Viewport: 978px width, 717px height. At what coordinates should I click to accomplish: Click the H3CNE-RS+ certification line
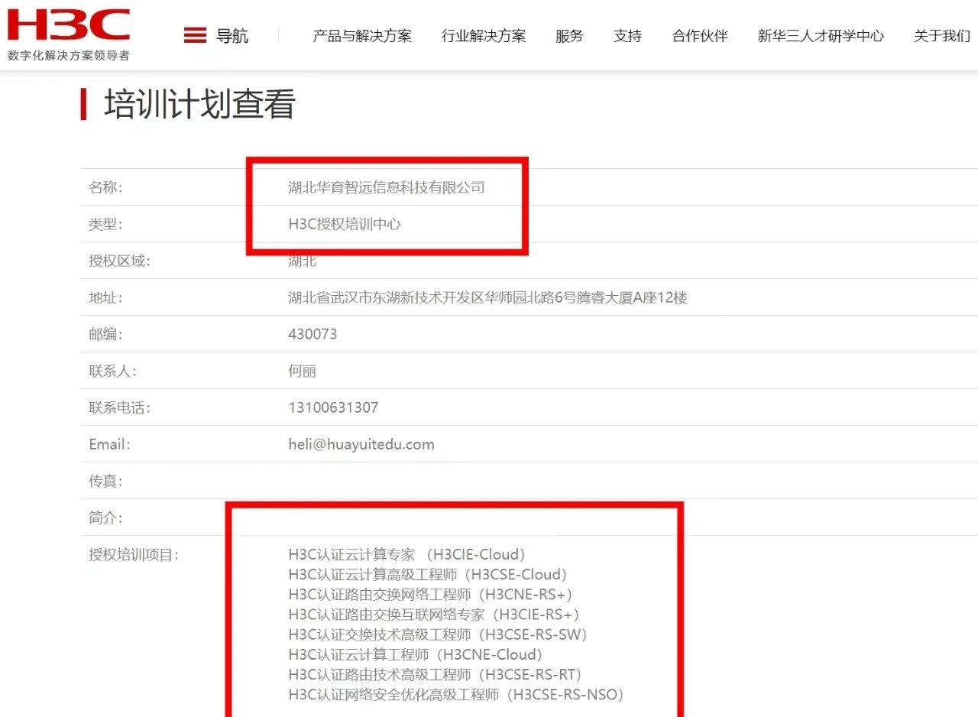431,594
